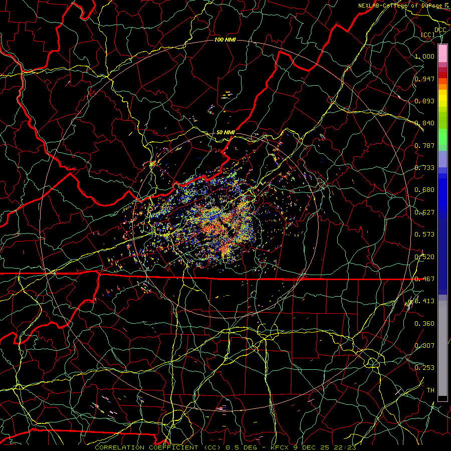Click the 0.733 scale value

tap(424, 168)
